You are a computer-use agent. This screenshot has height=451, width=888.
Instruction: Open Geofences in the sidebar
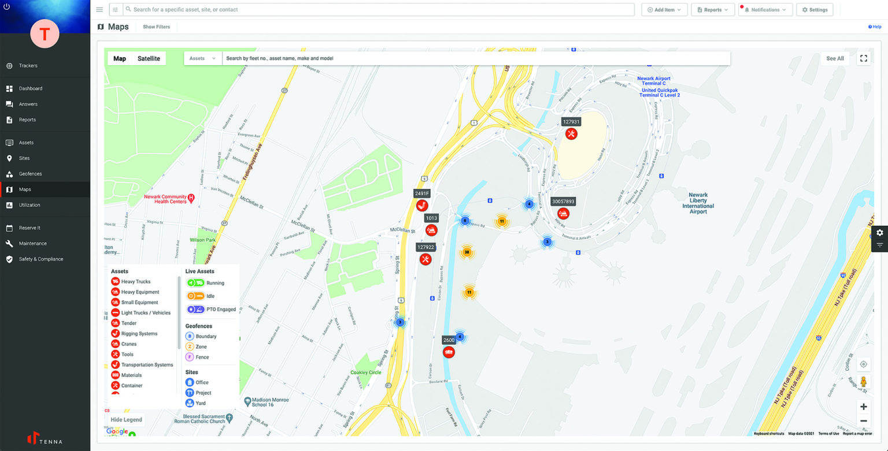[x=30, y=174]
